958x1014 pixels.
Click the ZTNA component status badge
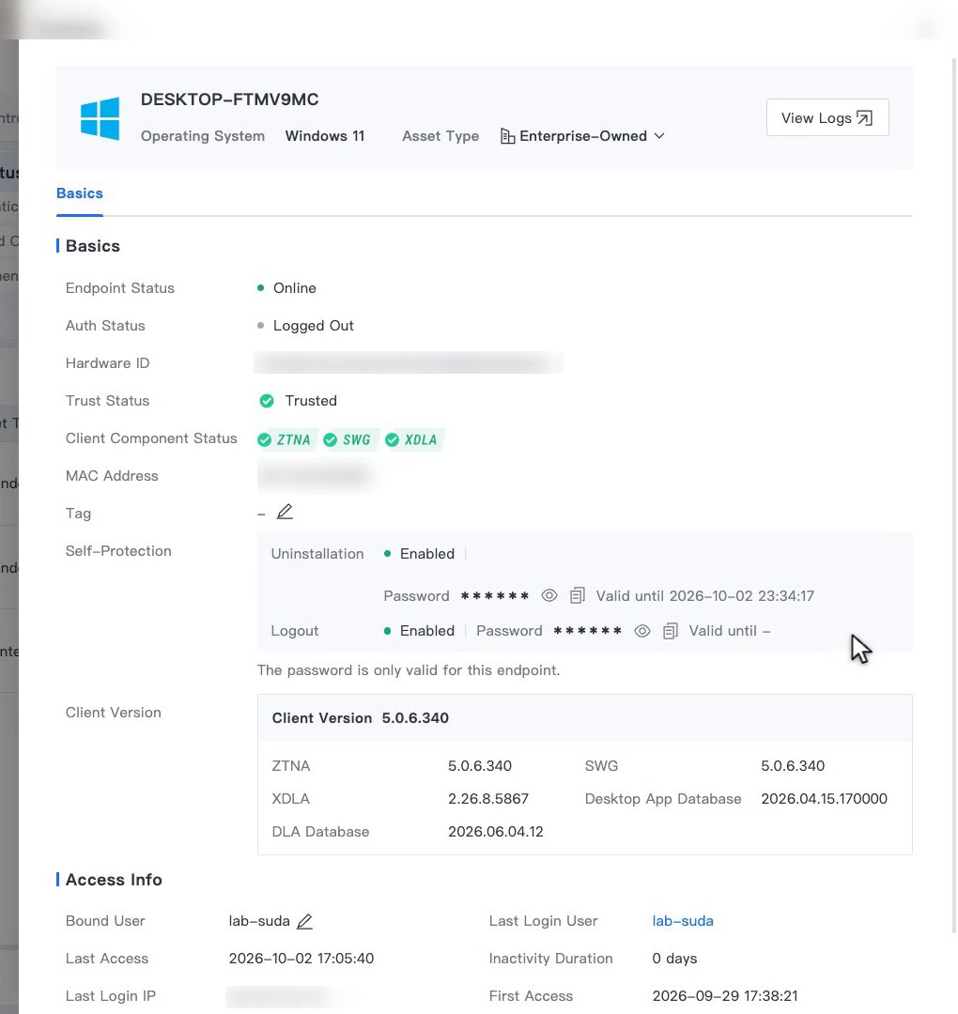pos(286,439)
